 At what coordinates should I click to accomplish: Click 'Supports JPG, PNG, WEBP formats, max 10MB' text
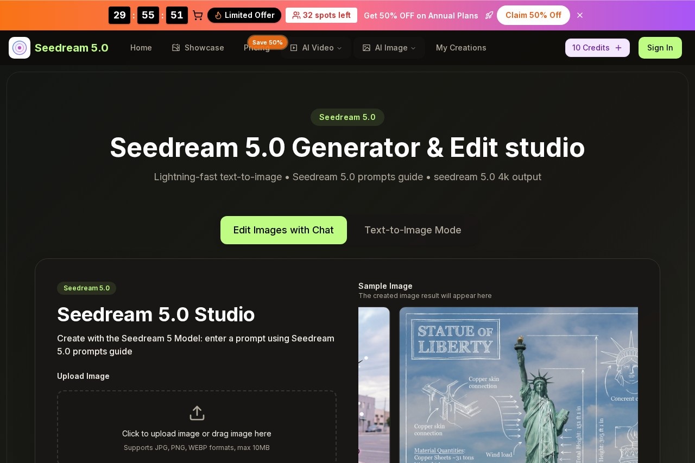[x=197, y=448]
